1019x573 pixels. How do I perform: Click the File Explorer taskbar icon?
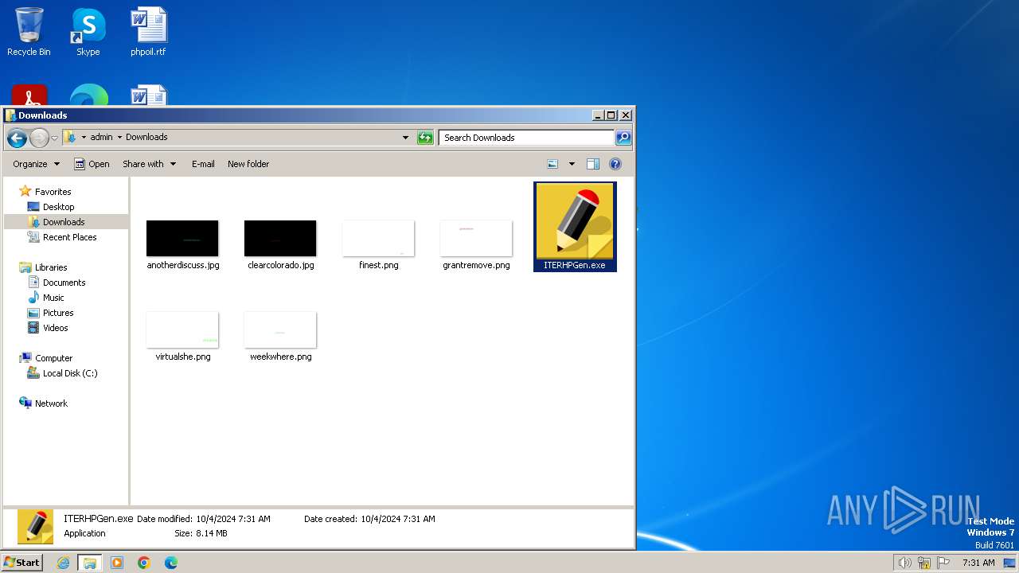coord(90,563)
